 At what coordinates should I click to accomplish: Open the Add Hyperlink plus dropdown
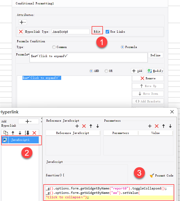pos(29,121)
